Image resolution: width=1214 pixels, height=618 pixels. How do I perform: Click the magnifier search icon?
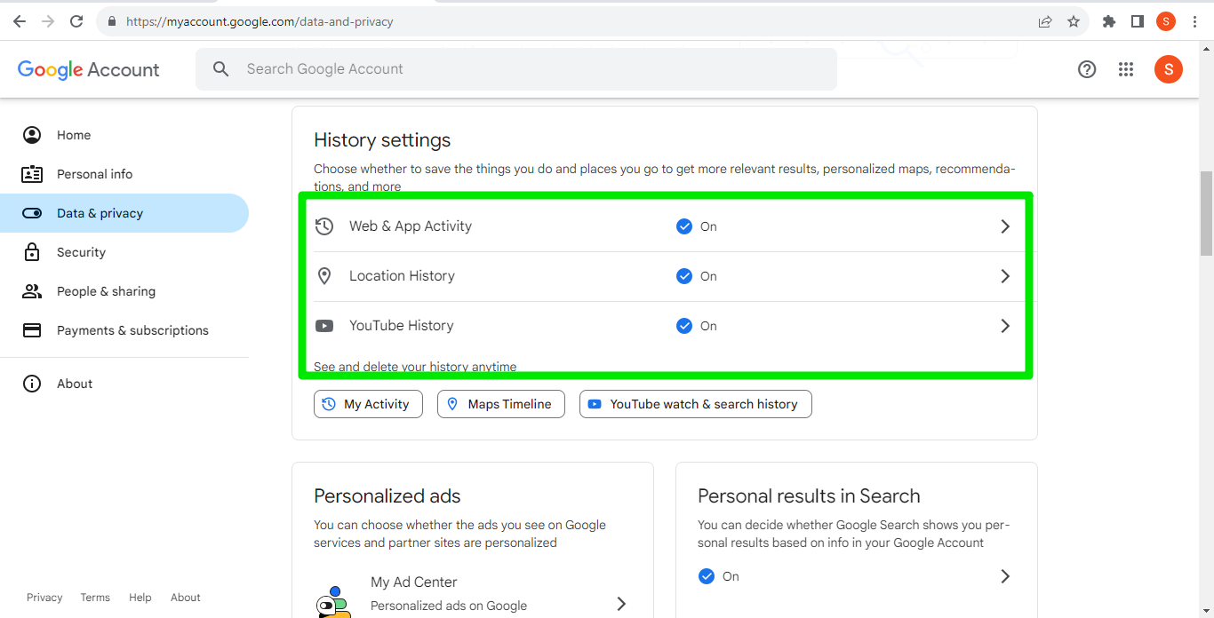(x=221, y=69)
